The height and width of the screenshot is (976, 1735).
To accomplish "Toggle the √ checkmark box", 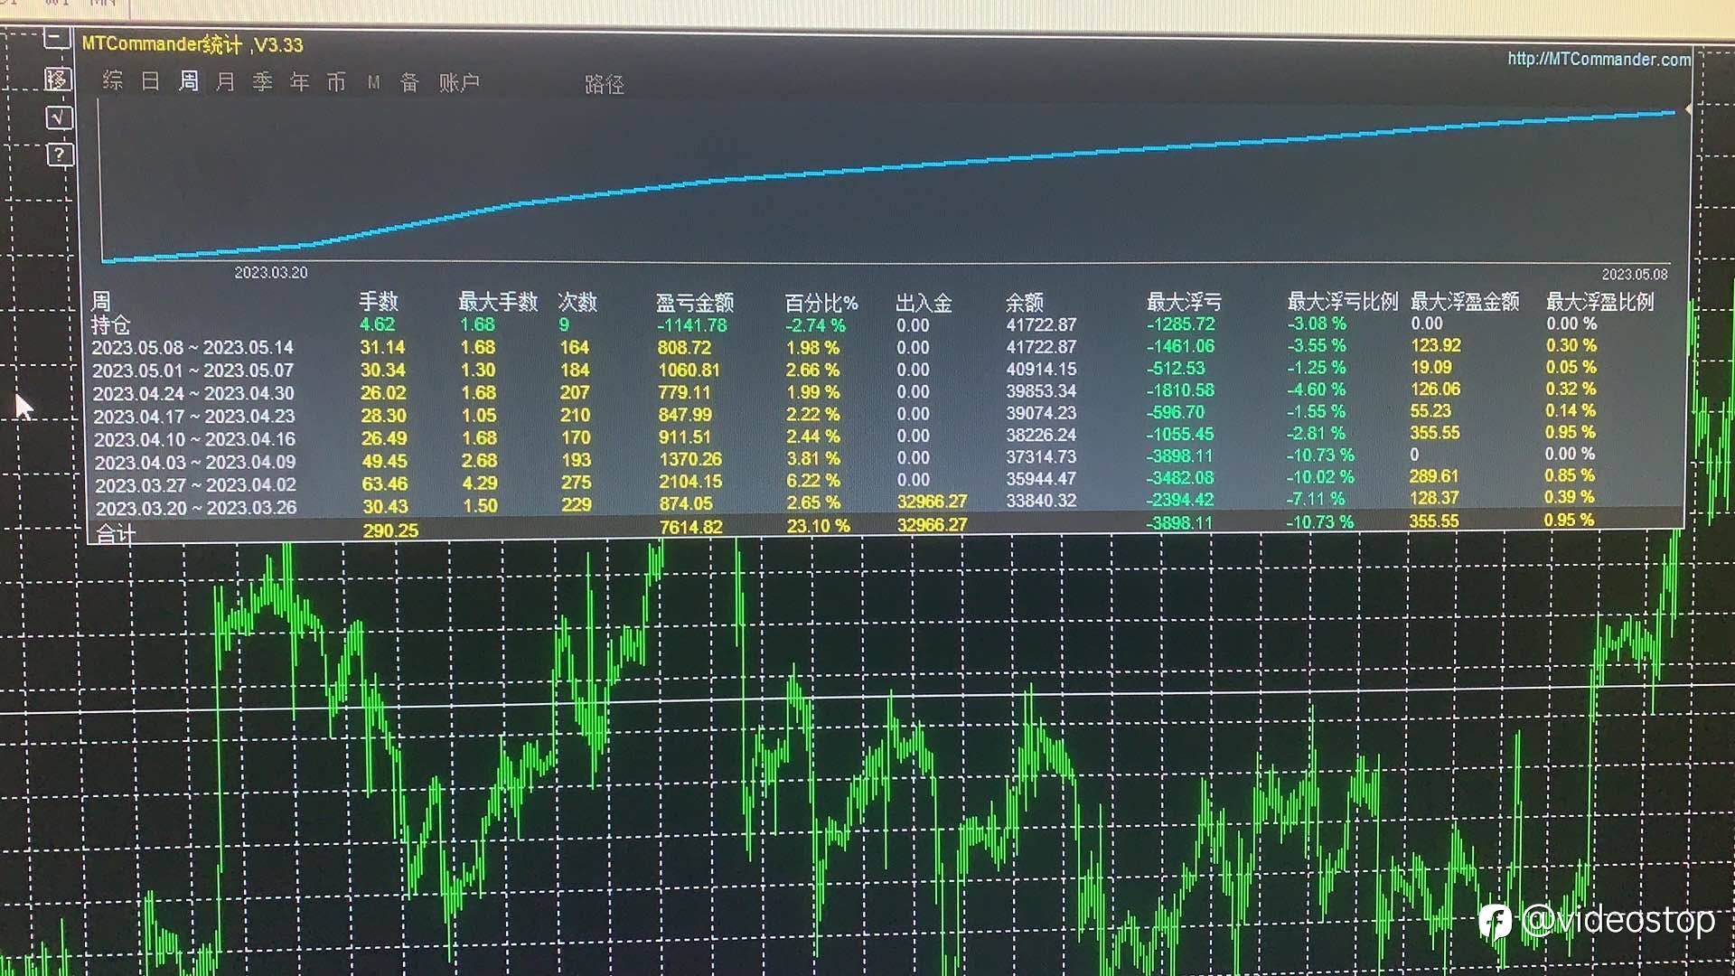I will [x=59, y=117].
